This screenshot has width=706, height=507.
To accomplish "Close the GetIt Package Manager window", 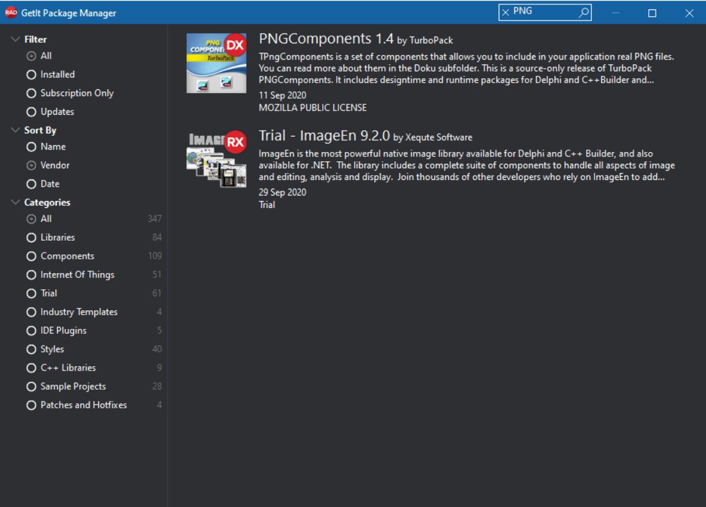I will coord(689,12).
